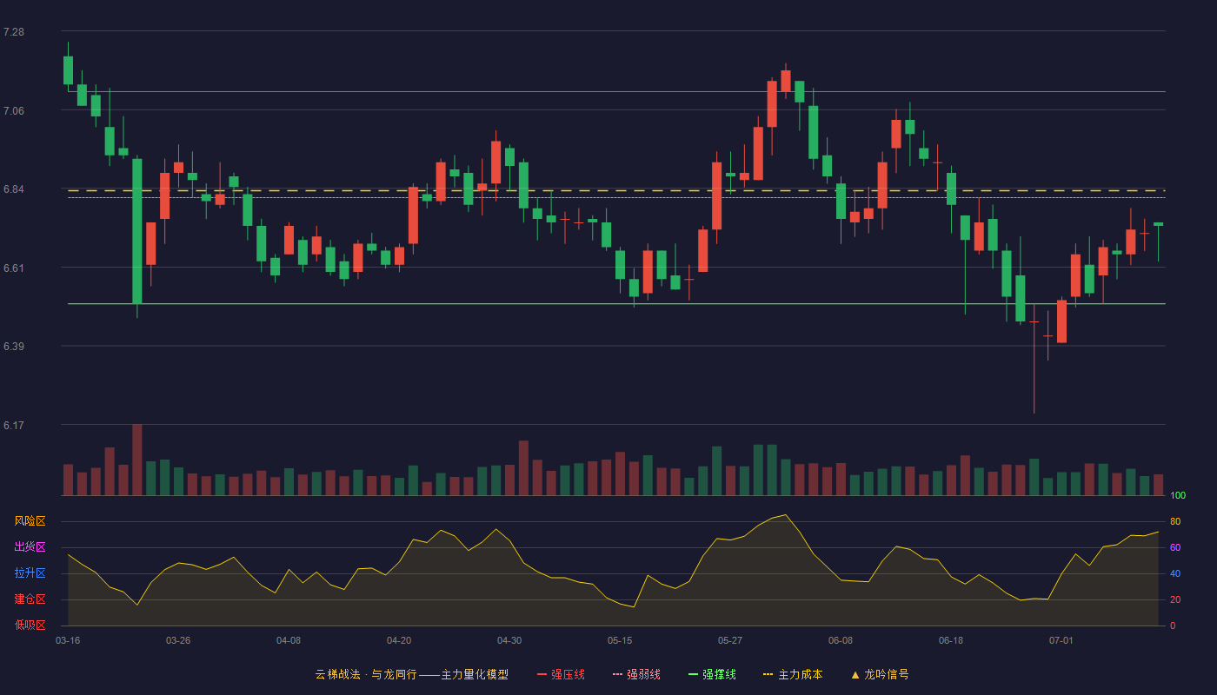Click the yellow dashed 主力成本 line on the chart
Screen dimensions: 1217x695
616,190
